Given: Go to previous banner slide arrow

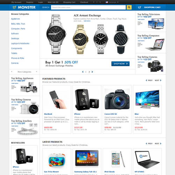Looking at the screenshot, I should (83, 72).
